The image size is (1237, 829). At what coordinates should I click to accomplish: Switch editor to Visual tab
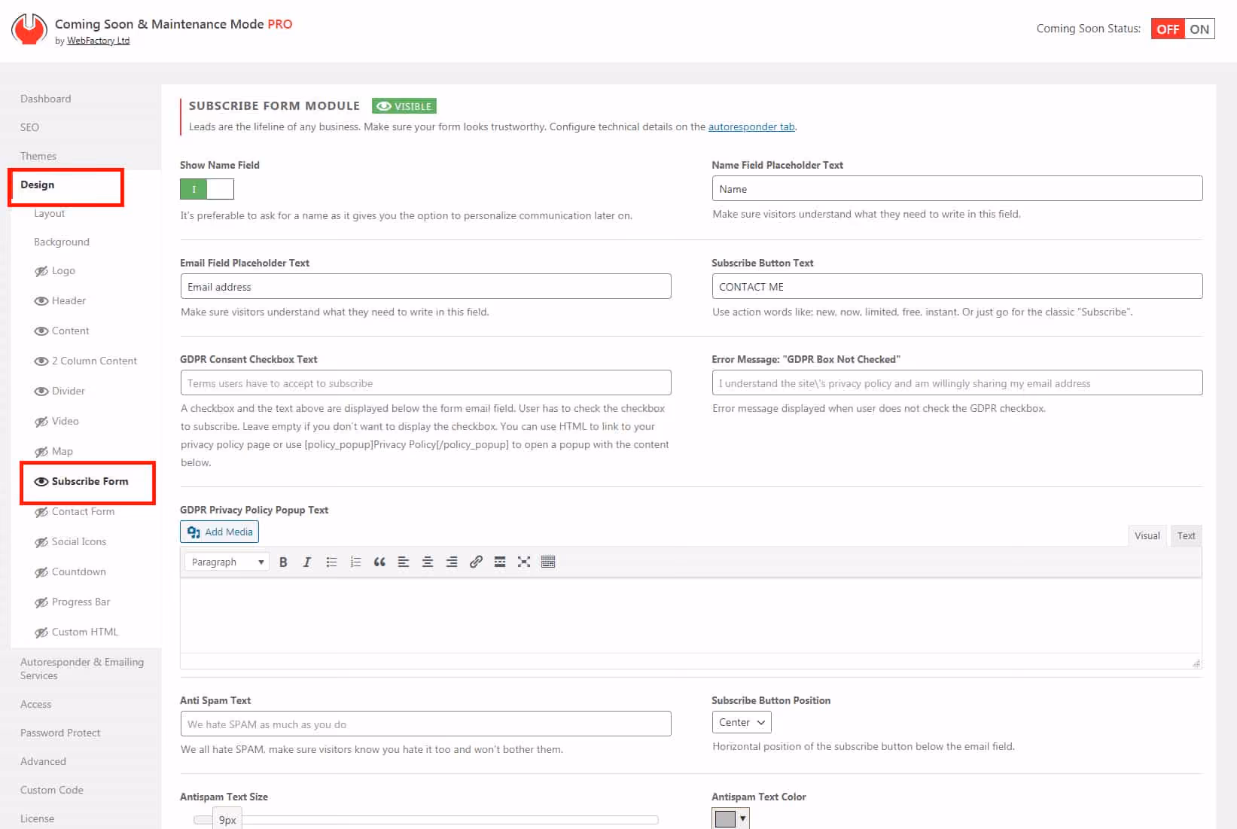[1147, 535]
